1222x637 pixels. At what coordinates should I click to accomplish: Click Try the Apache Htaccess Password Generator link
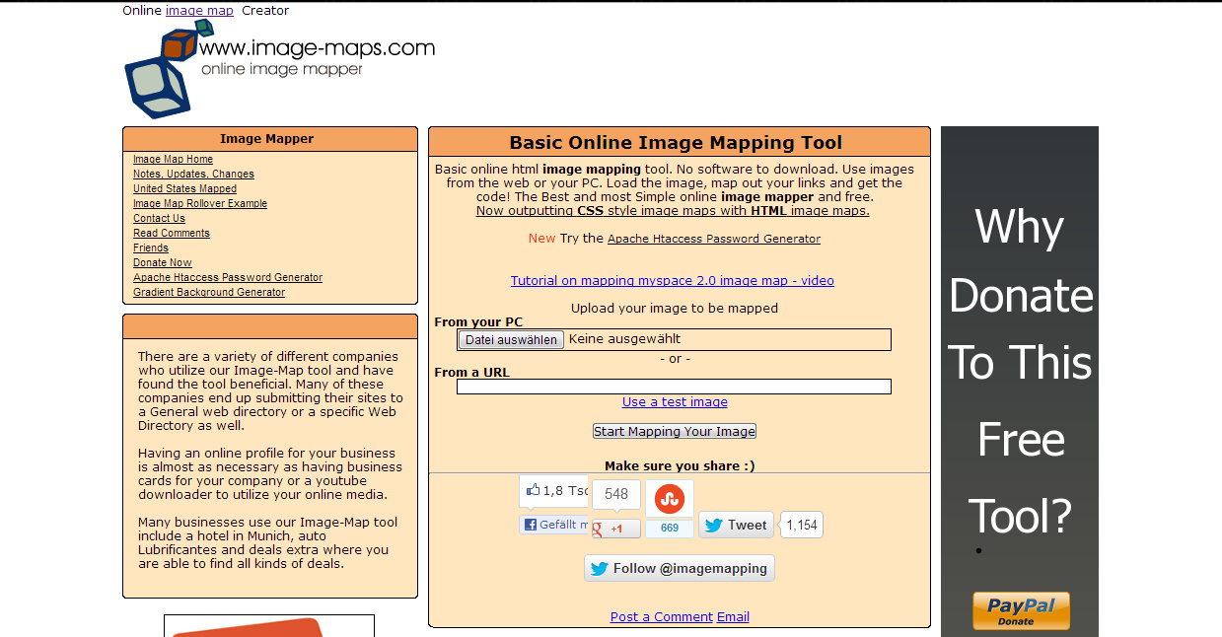[x=714, y=239]
